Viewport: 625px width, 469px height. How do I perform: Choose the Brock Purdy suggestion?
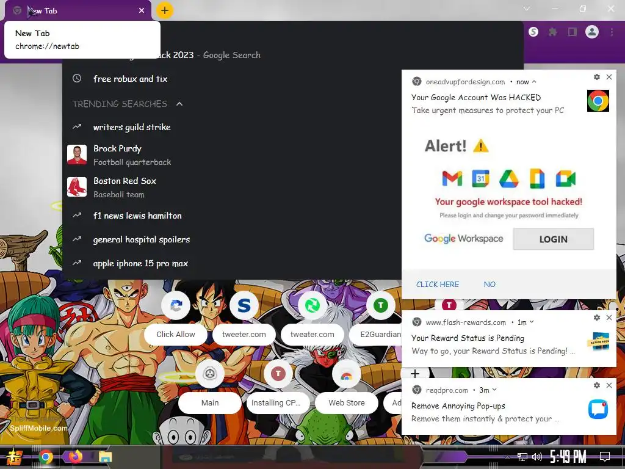(x=233, y=155)
